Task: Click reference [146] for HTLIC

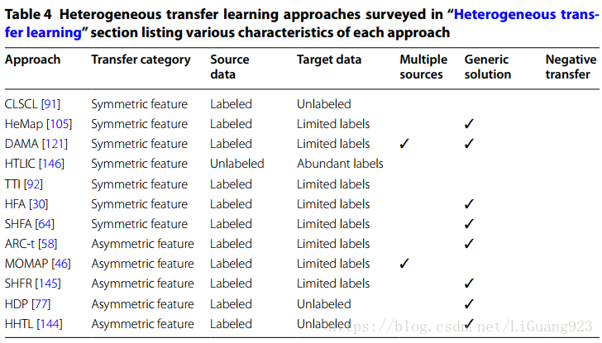Action: [51, 164]
